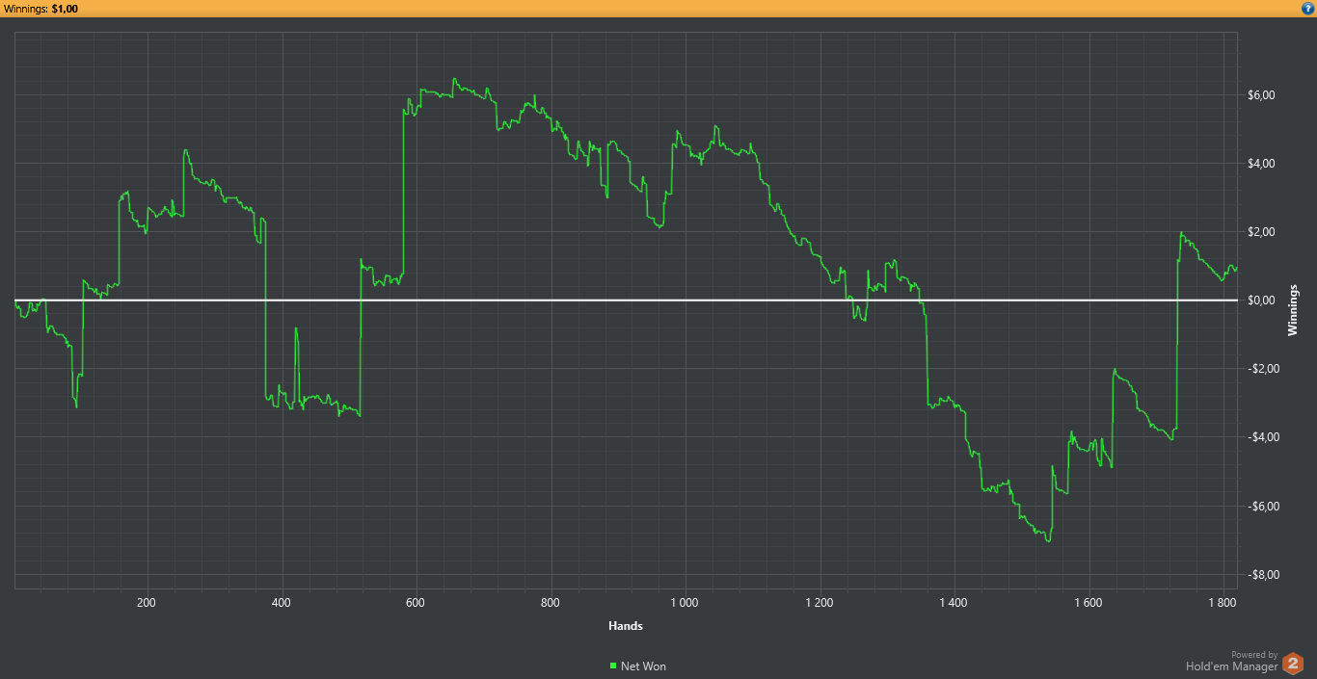Click the -$8,00 y-axis label
The height and width of the screenshot is (679, 1317).
click(x=1260, y=575)
